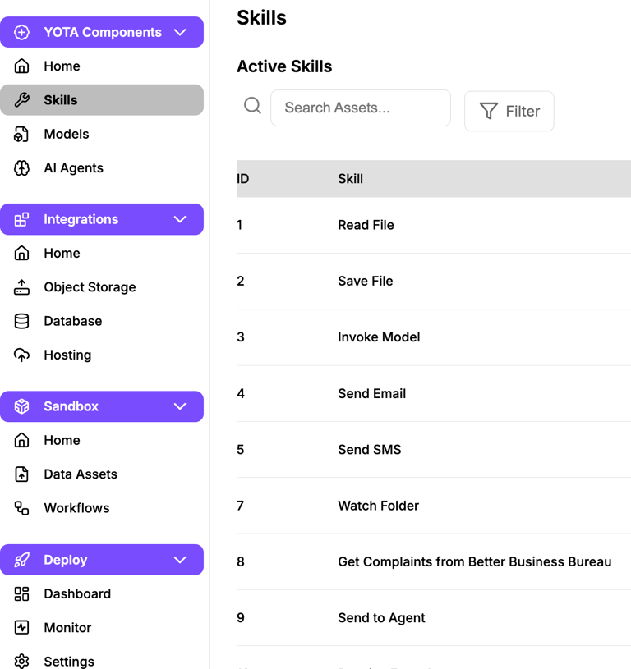The height and width of the screenshot is (669, 631).
Task: Click the Monitor activity icon
Action: point(22,628)
